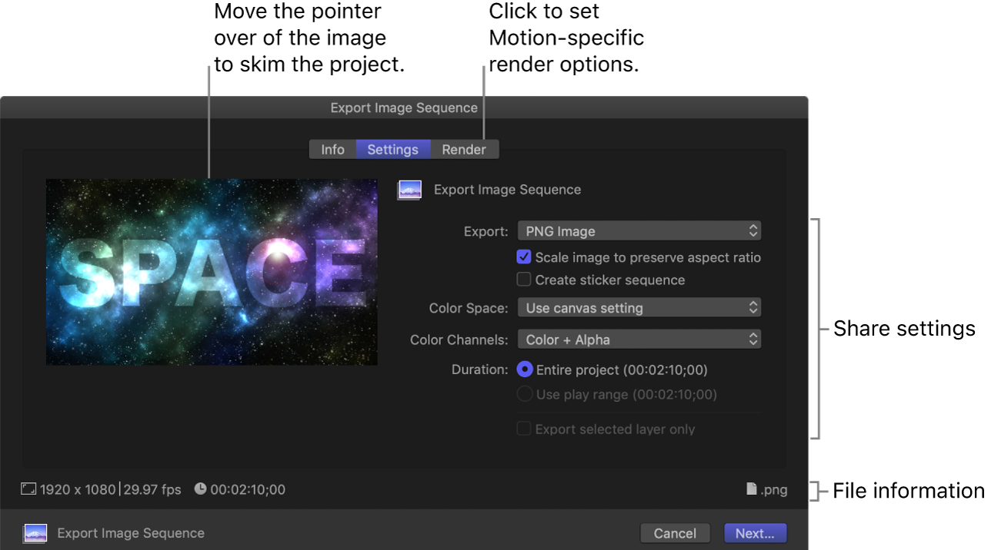Open the Color Space pop-up menu

[x=639, y=307]
